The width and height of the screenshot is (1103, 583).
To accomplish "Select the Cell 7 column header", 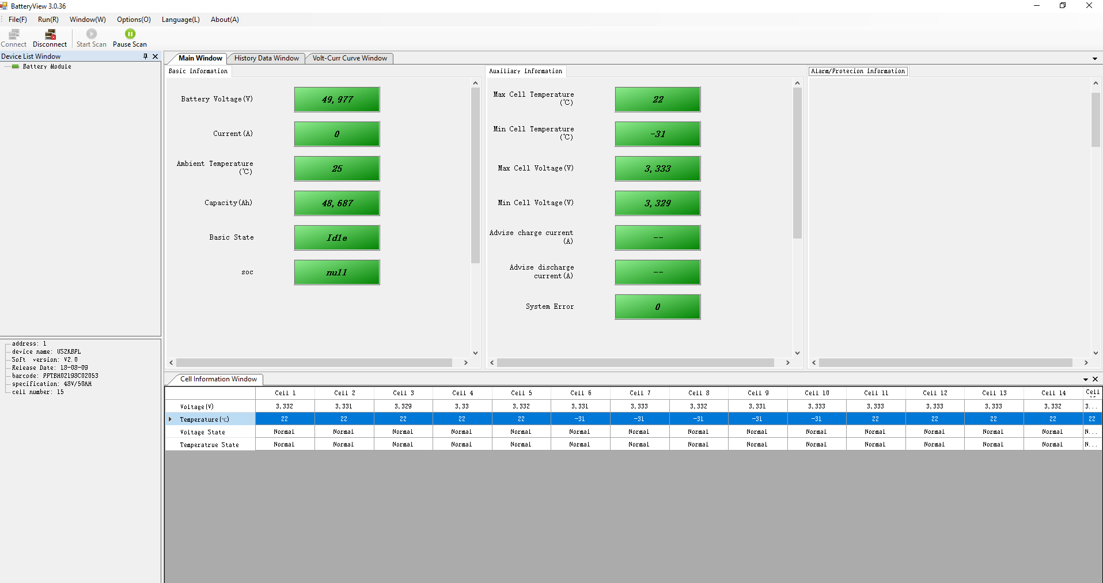I will 640,393.
